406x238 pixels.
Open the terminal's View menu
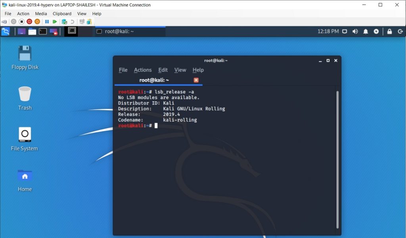click(180, 70)
